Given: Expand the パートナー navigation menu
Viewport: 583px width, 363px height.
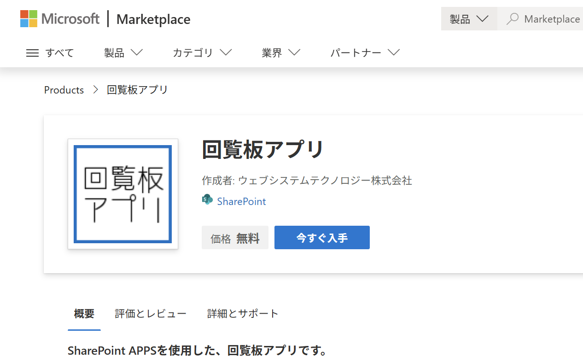Looking at the screenshot, I should pos(365,53).
